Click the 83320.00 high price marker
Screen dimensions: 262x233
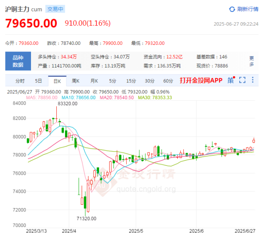pos(68,104)
